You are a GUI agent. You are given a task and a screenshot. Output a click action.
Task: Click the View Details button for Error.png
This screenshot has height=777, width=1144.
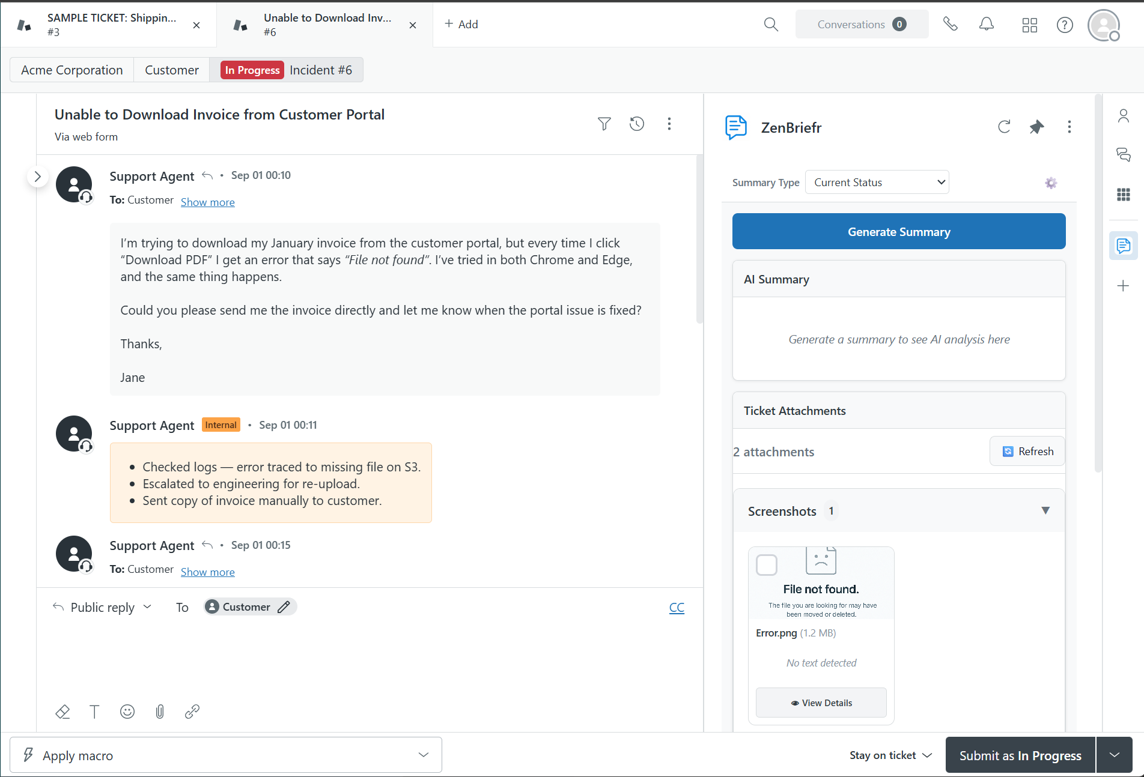click(821, 703)
